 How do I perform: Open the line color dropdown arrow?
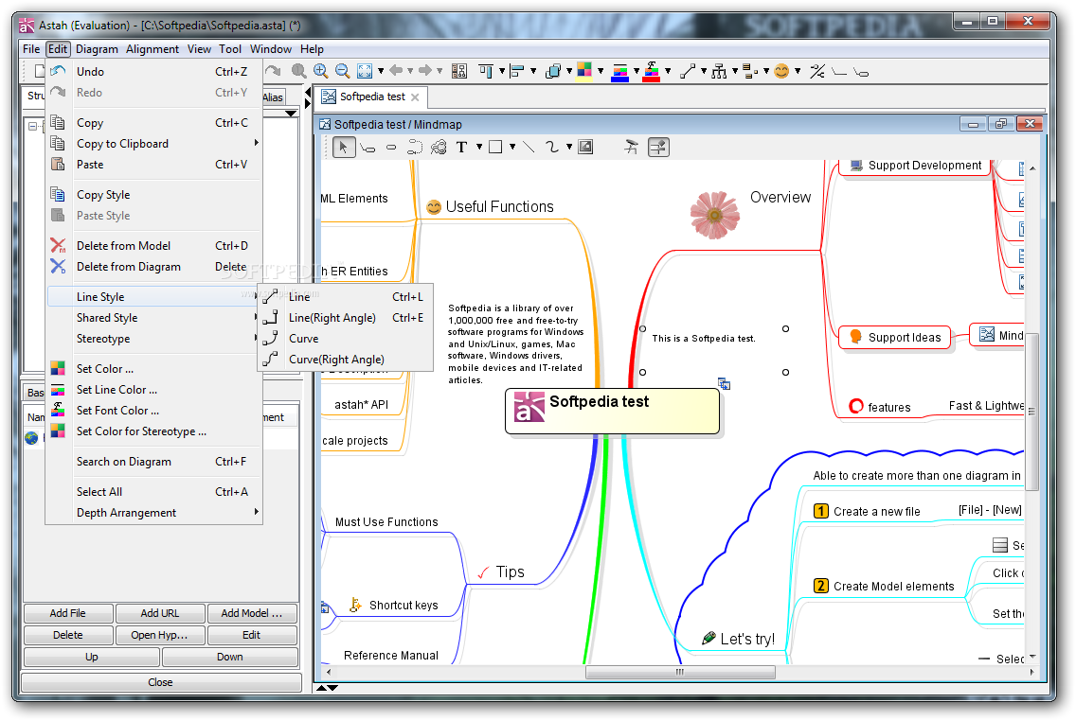coord(637,71)
